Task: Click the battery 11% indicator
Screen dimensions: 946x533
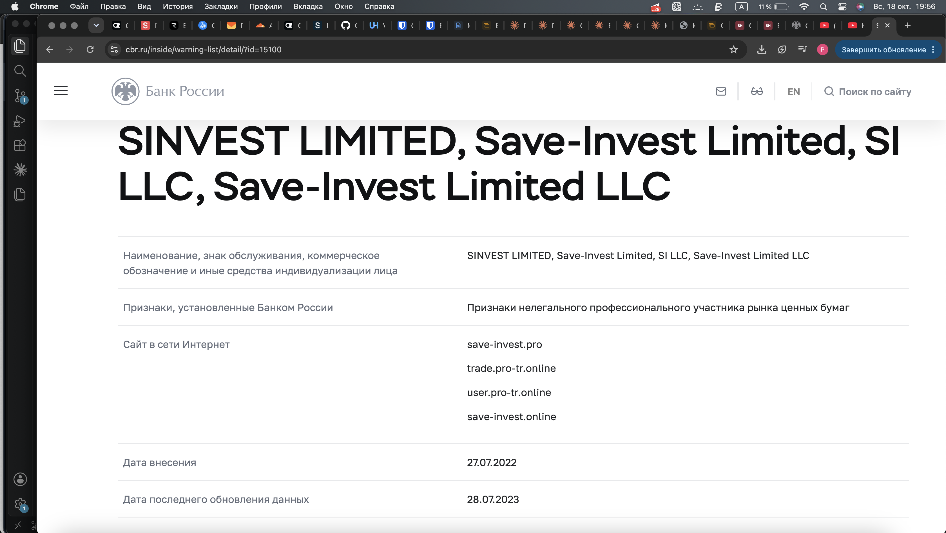Action: click(773, 6)
